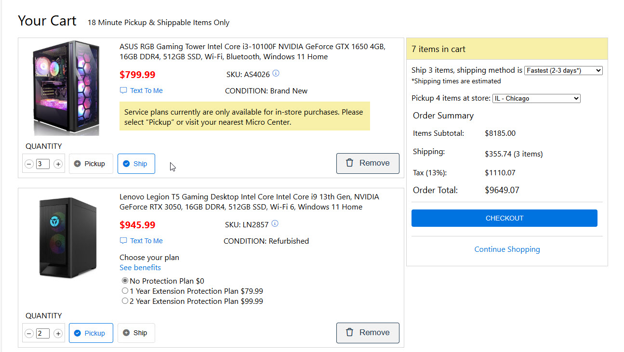Select No Protection Plan $0 option
The image size is (624, 352).
pyautogui.click(x=125, y=281)
